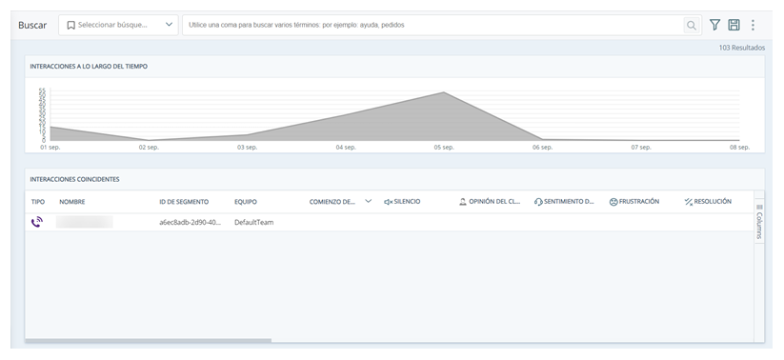Click the phone call type icon in row

click(x=37, y=223)
